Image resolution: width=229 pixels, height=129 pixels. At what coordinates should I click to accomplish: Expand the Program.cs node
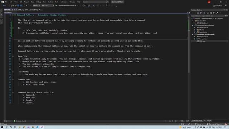coord(195,39)
